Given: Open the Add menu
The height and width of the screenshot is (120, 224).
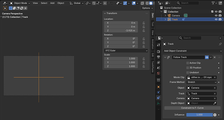Looking at the screenshot, I should point(52,3).
